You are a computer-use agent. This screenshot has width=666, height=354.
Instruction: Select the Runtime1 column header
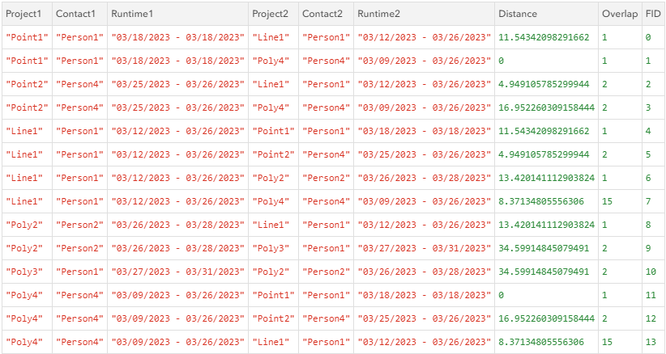pos(132,14)
